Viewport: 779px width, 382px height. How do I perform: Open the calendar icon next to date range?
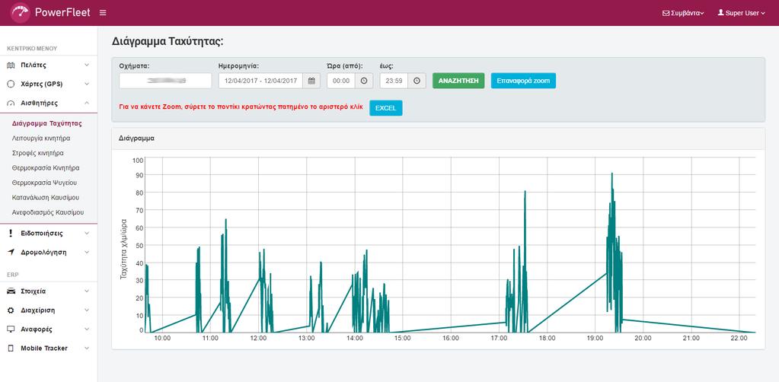tap(311, 81)
